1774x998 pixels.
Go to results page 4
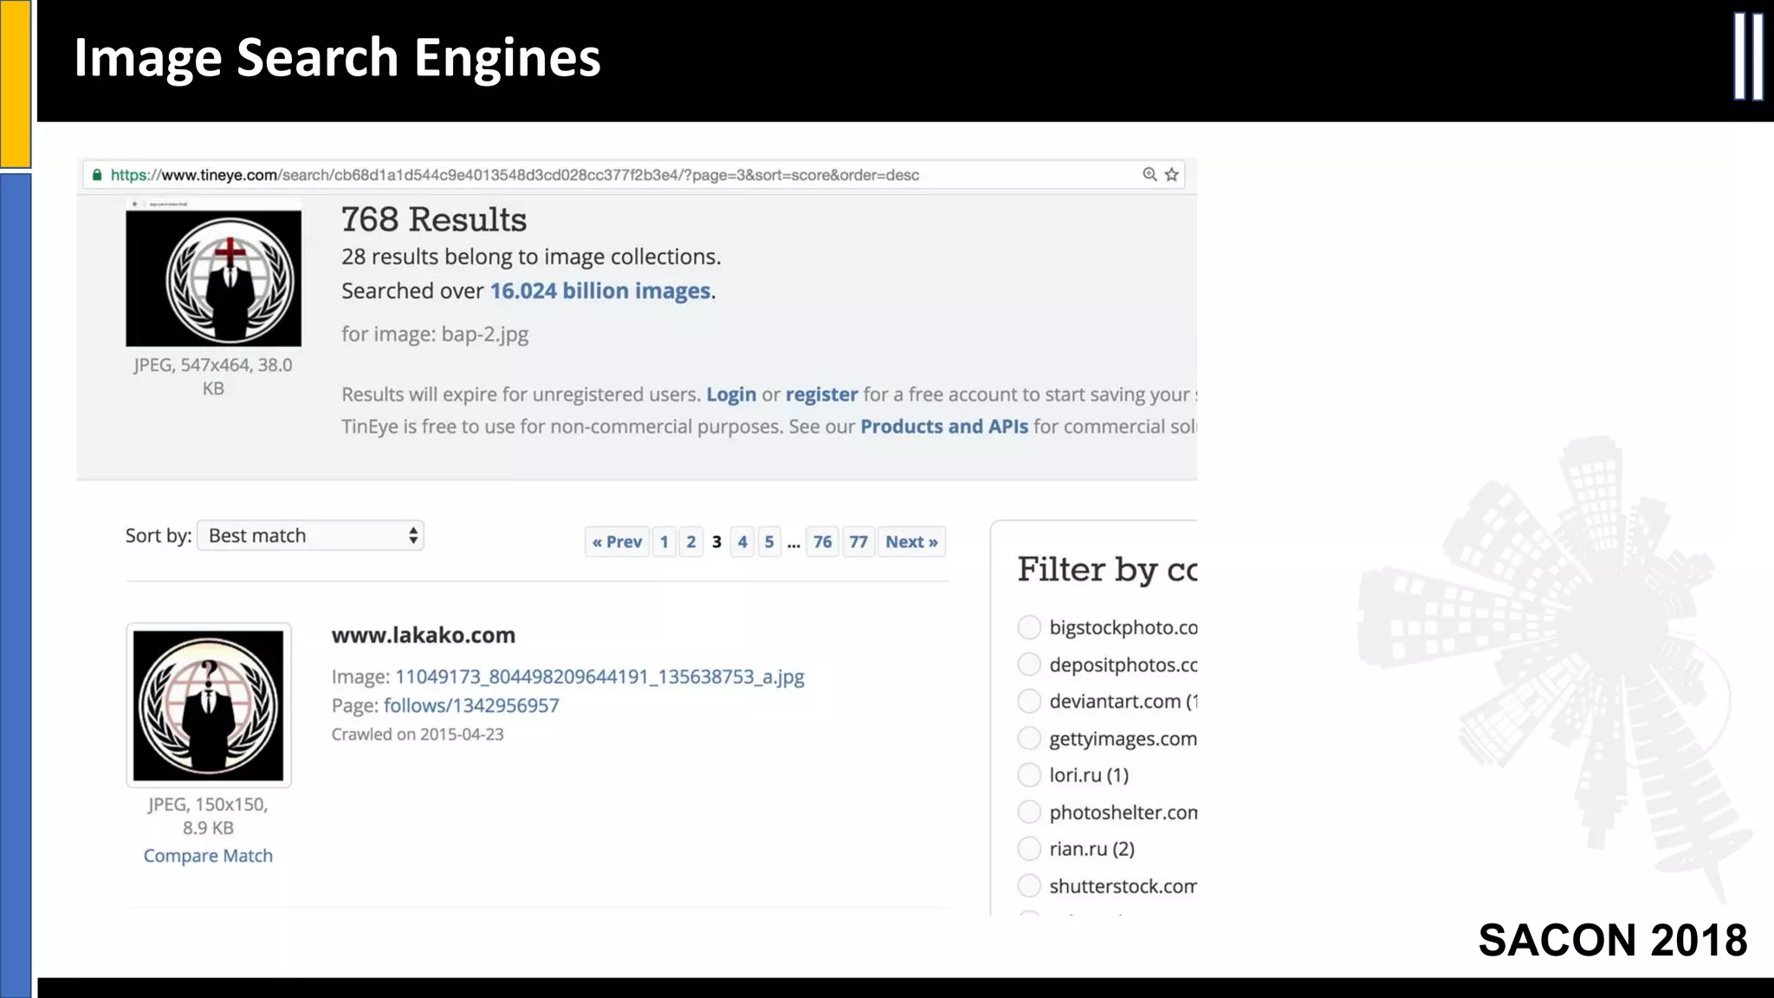tap(742, 542)
